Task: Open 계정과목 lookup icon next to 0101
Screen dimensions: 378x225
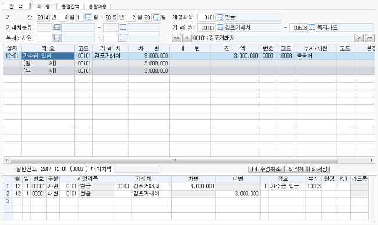Action: pos(220,17)
